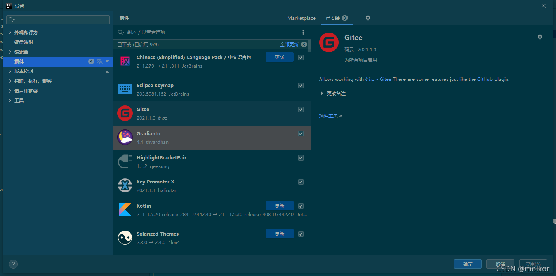Toggle the Gitee plugin checkbox

[x=301, y=110]
